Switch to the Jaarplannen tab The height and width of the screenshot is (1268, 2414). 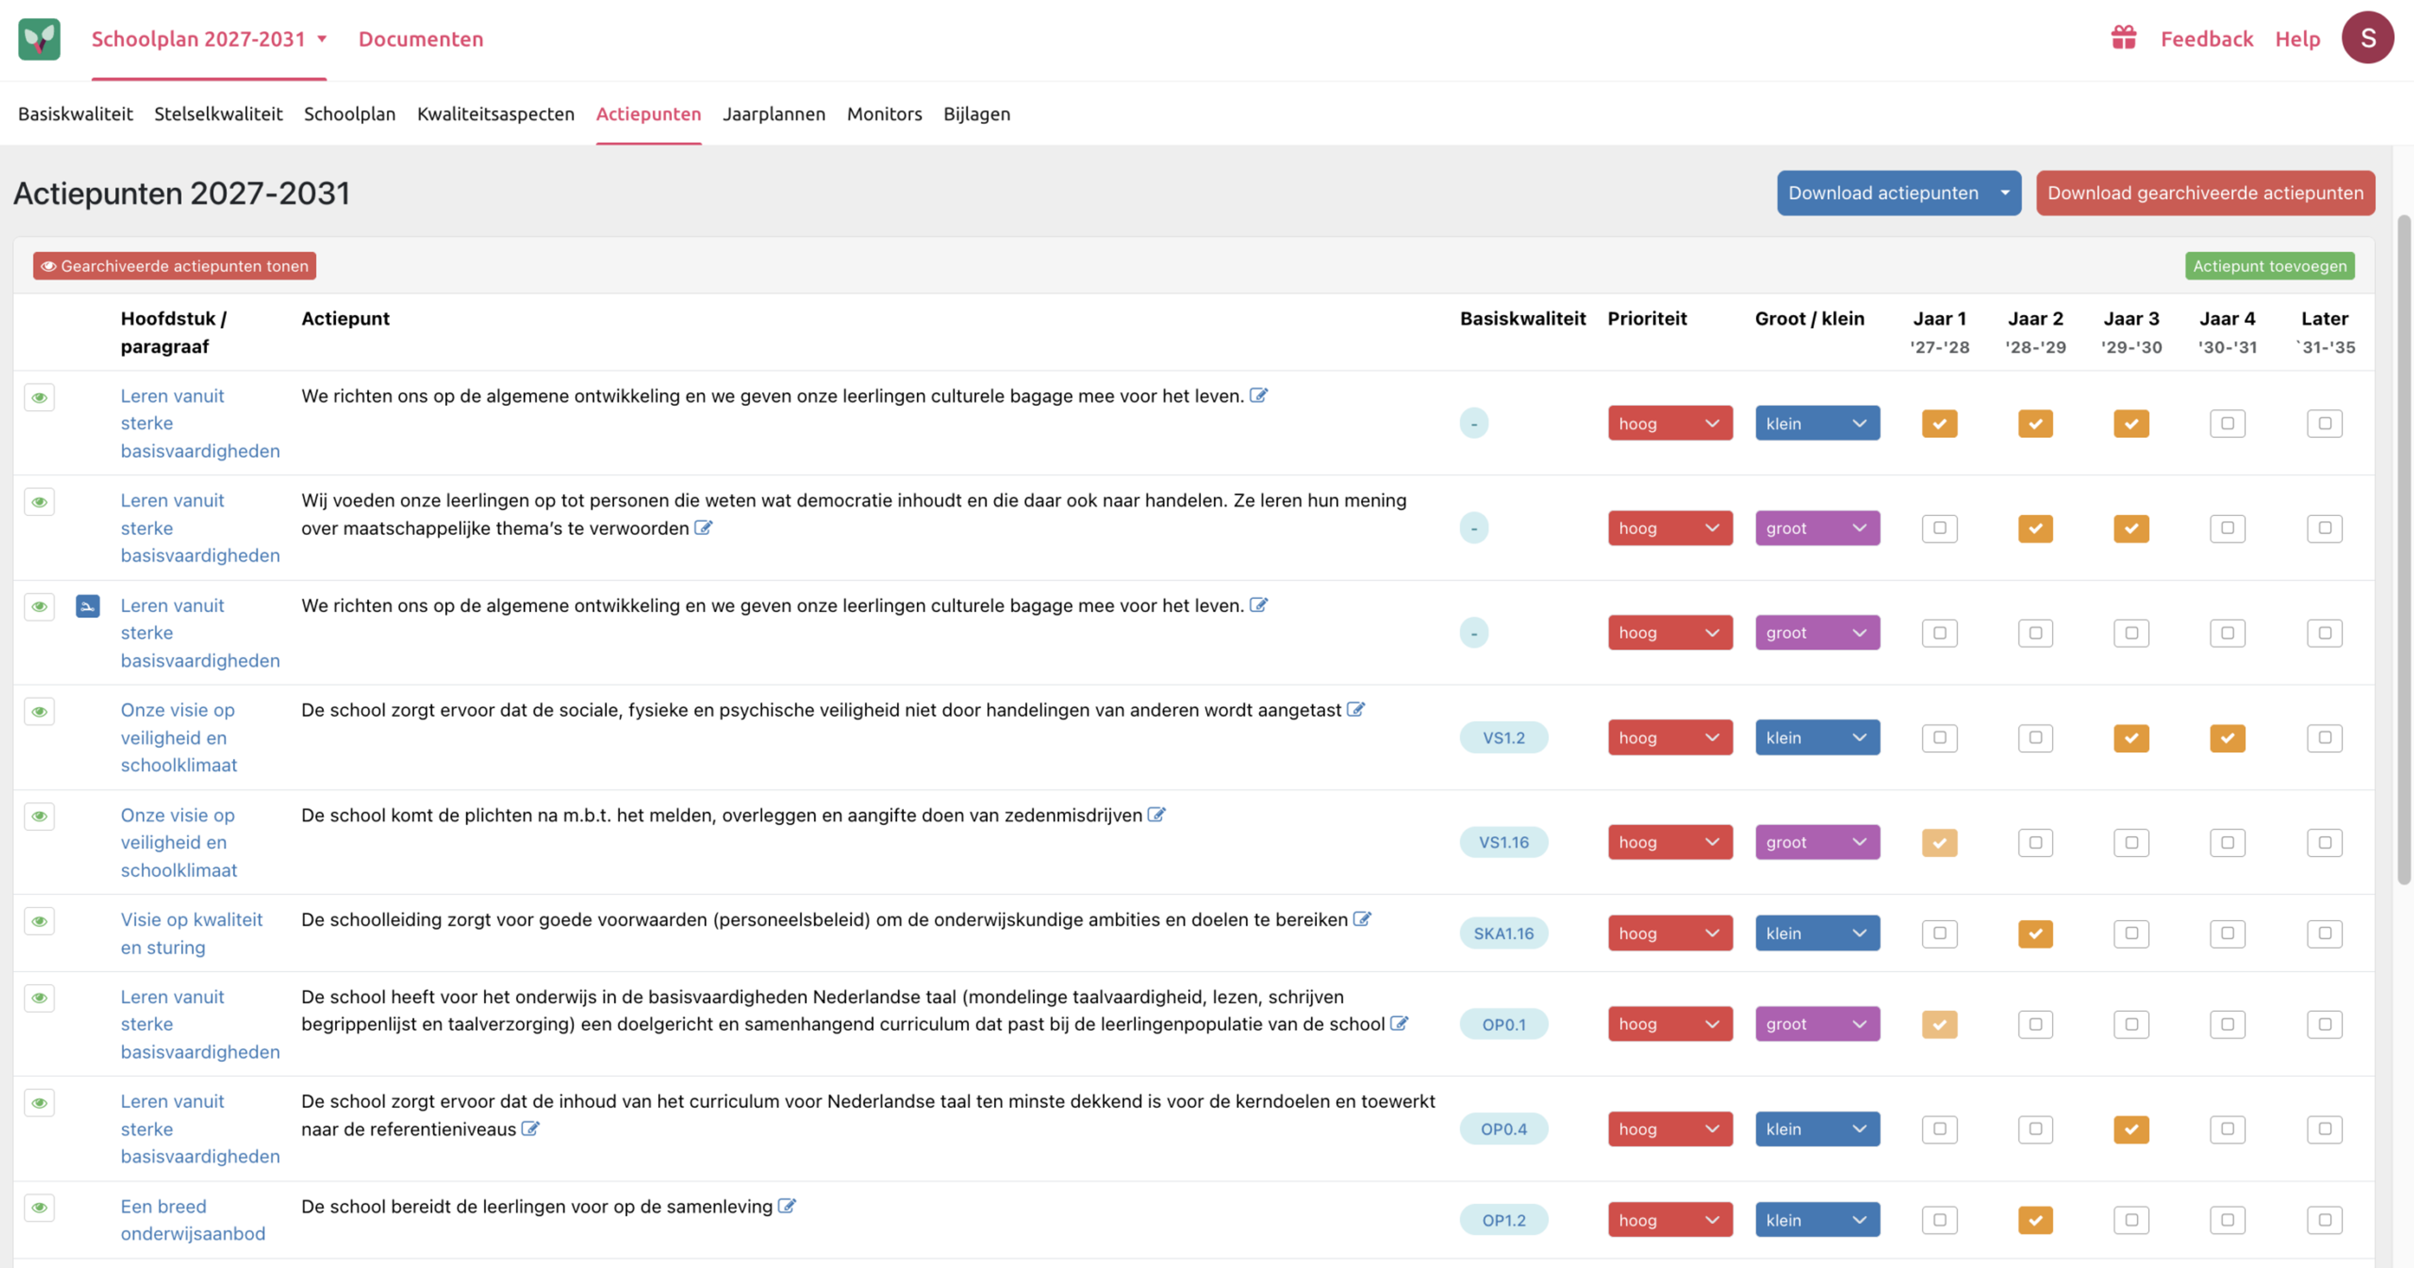[x=773, y=113]
